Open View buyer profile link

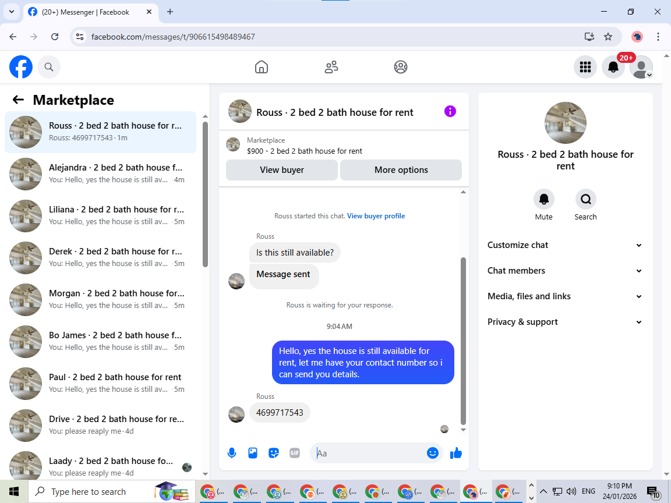pyautogui.click(x=376, y=216)
